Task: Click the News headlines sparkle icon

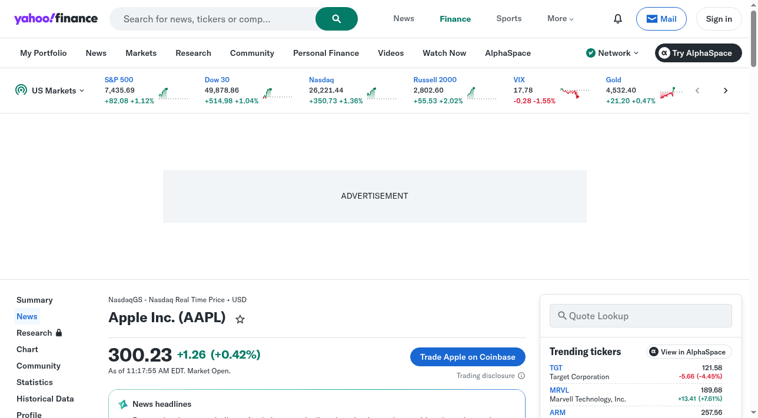Action: [123, 404]
